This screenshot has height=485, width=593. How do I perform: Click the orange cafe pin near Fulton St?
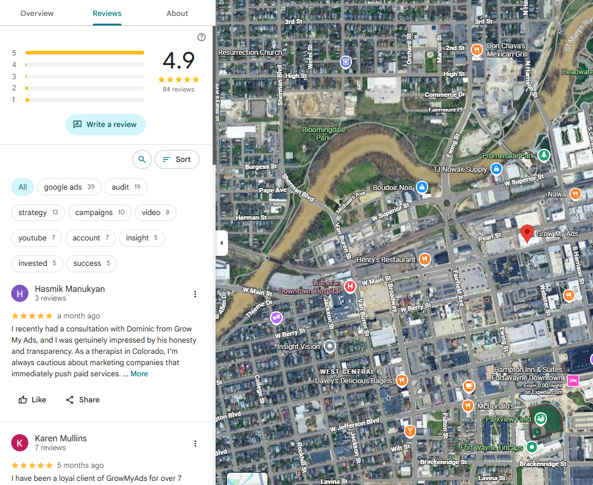click(468, 386)
